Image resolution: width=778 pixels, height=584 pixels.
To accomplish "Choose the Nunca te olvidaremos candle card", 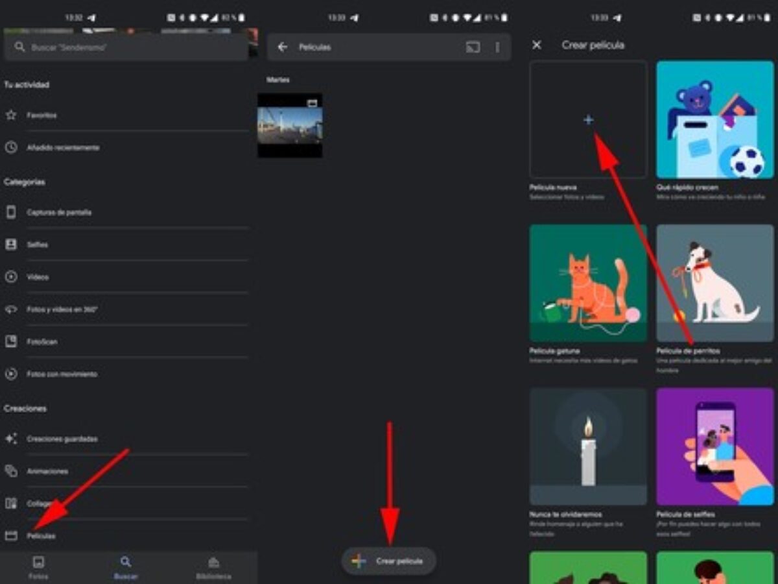I will [588, 446].
